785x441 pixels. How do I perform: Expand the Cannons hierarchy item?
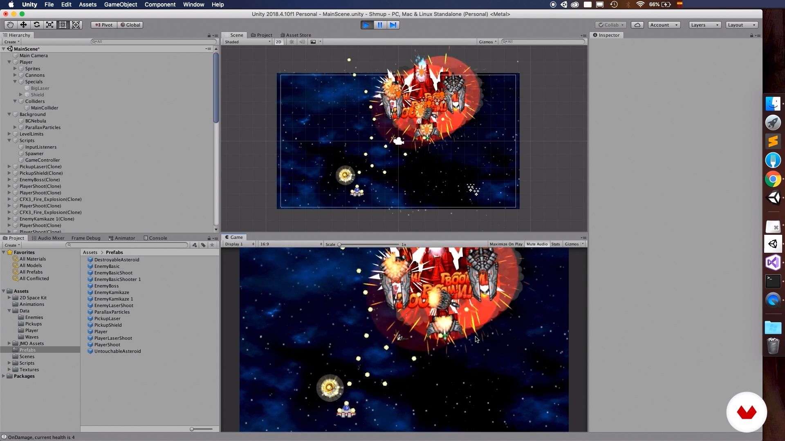click(15, 75)
